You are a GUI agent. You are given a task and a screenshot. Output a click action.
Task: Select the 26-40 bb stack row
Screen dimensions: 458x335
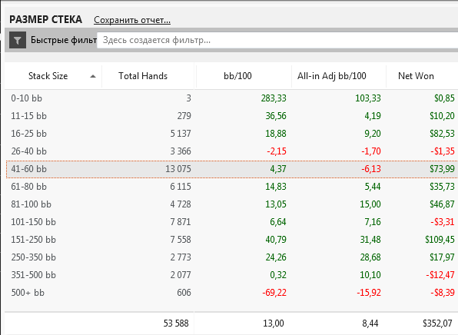(231, 151)
